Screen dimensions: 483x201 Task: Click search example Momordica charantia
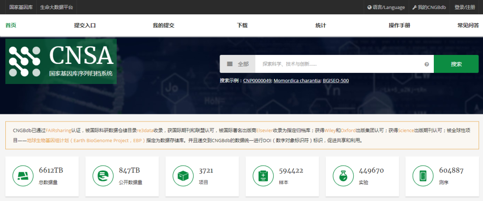(297, 81)
